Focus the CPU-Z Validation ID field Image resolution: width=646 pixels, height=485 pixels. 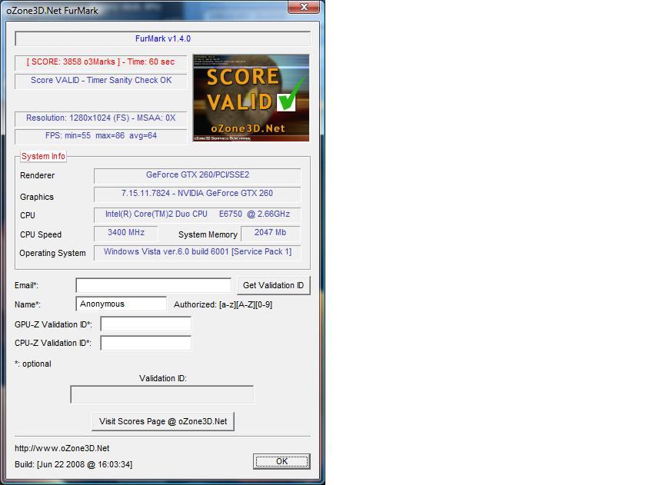[146, 343]
